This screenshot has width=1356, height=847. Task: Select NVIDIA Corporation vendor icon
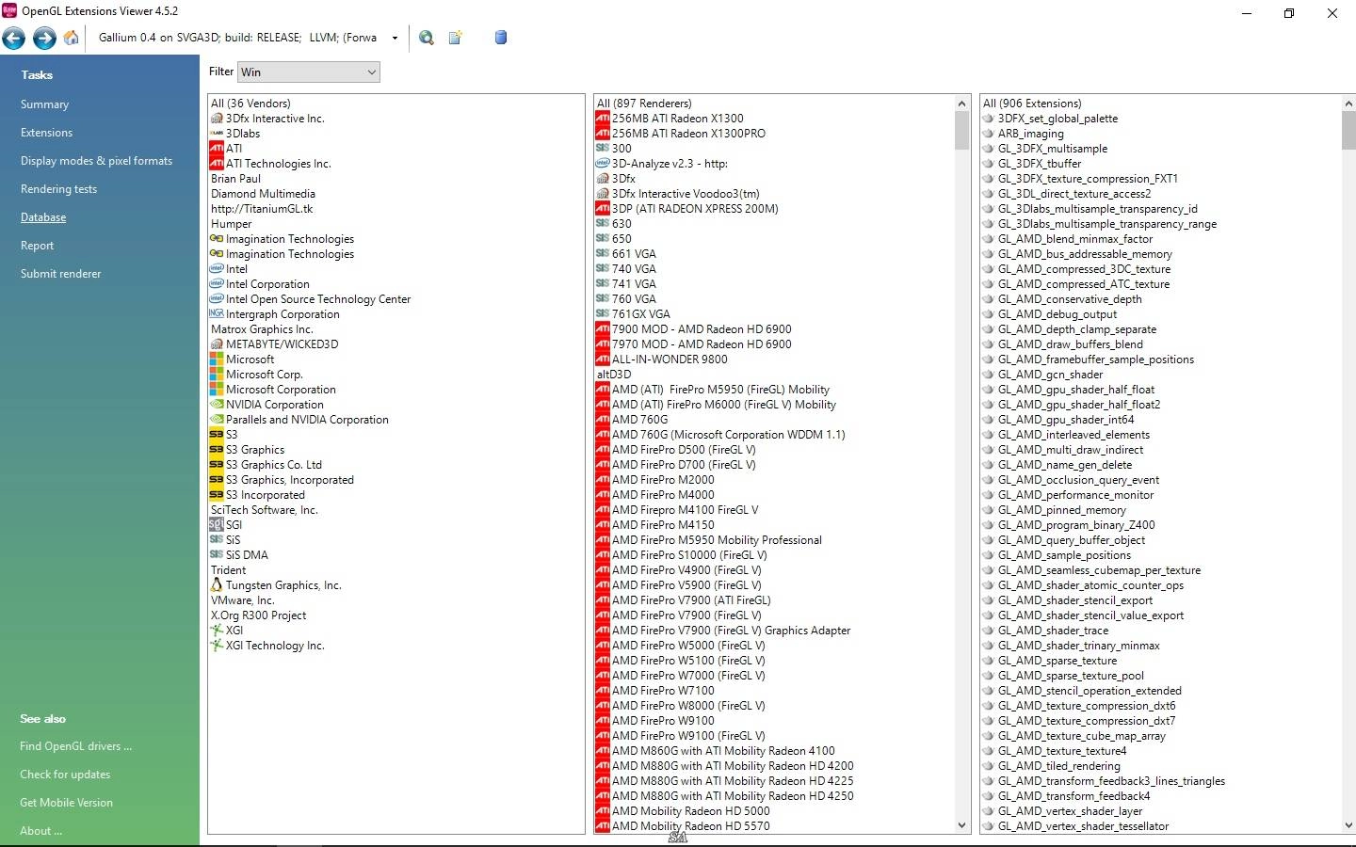217,405
